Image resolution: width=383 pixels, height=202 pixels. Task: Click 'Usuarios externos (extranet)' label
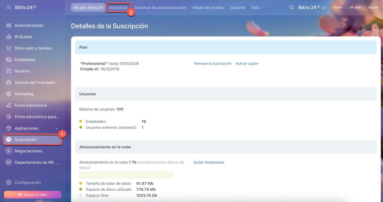click(111, 128)
